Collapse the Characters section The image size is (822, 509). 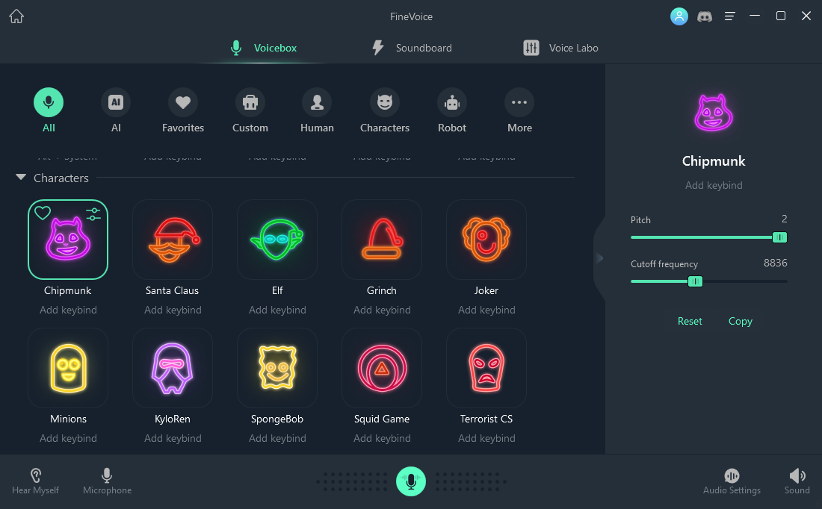(21, 178)
